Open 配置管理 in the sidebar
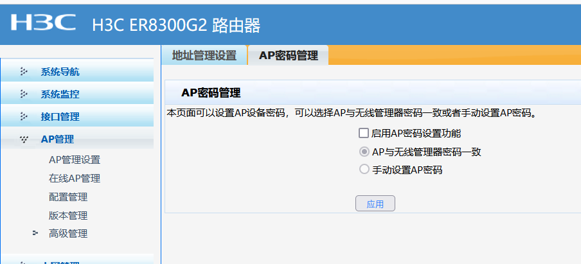Image resolution: width=581 pixels, height=264 pixels. (68, 197)
